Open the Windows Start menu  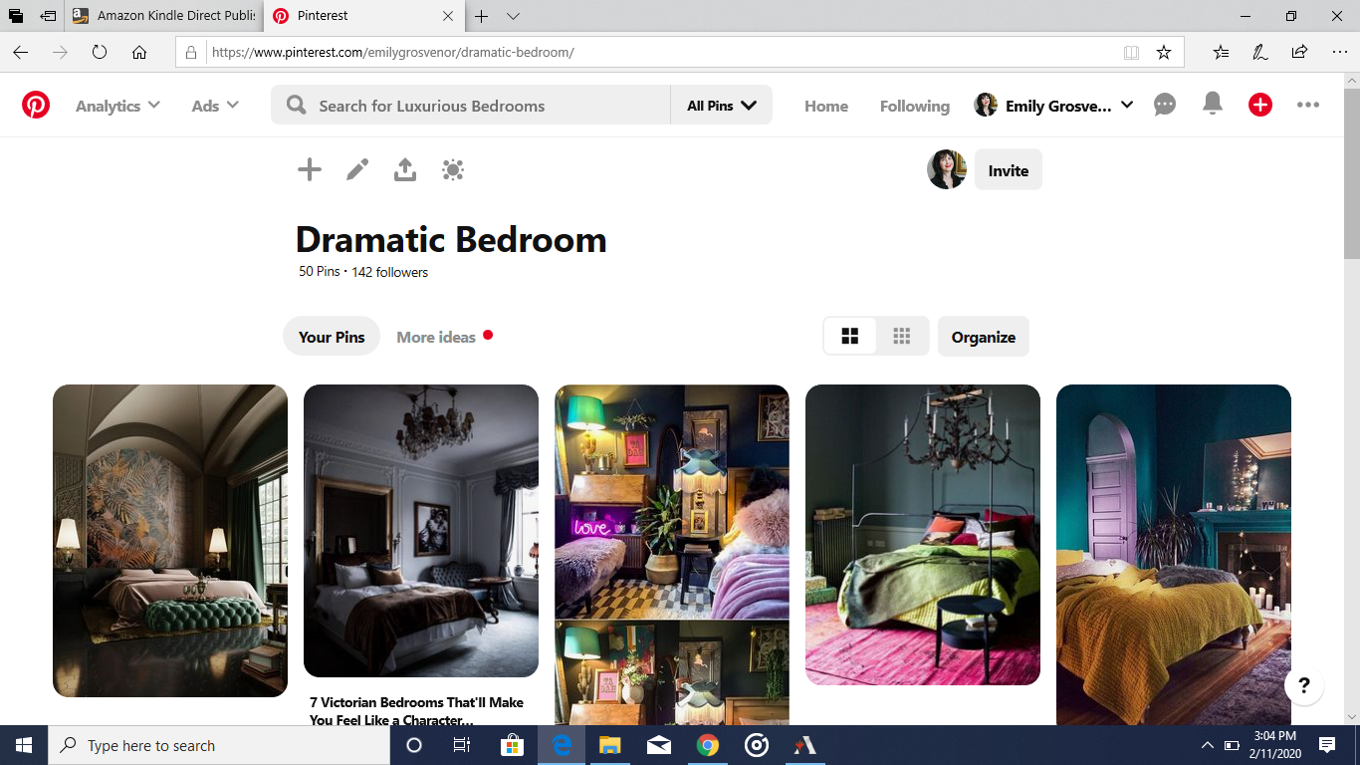[x=24, y=745]
